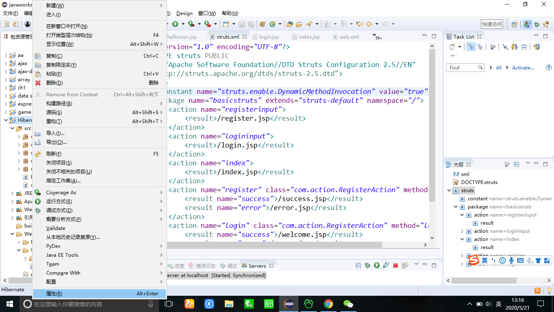
Task: Toggle categorized presentation in Task List
Action: pos(471,48)
